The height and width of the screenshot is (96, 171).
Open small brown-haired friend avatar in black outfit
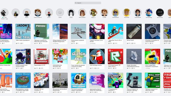[x=27, y=13]
